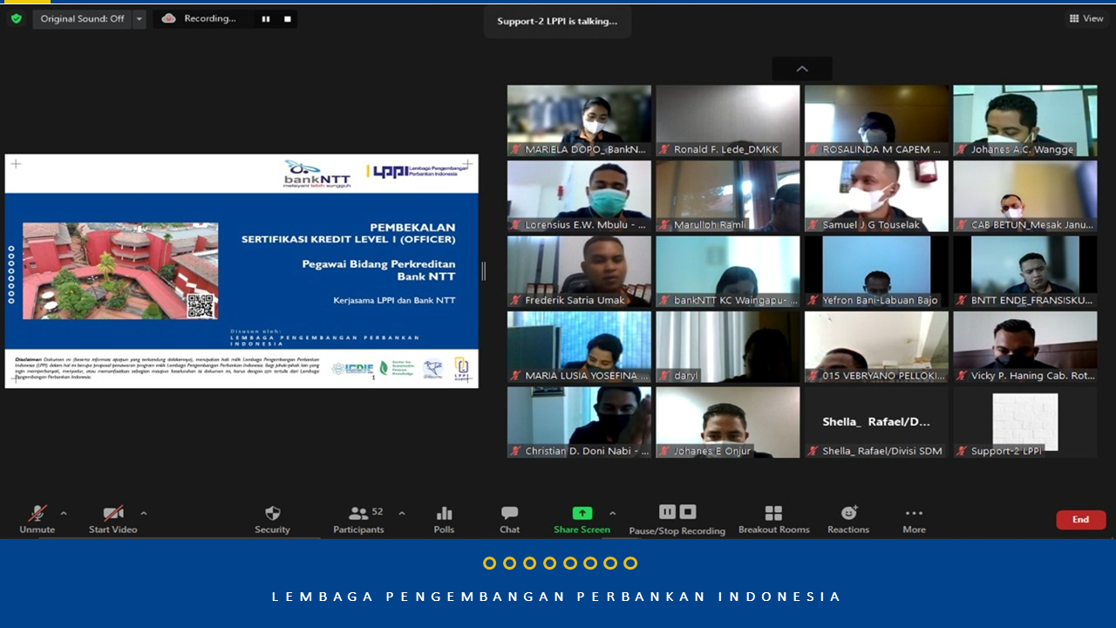Collapse the gallery with the up chevron
Viewport: 1116px width, 628px height.
click(802, 69)
